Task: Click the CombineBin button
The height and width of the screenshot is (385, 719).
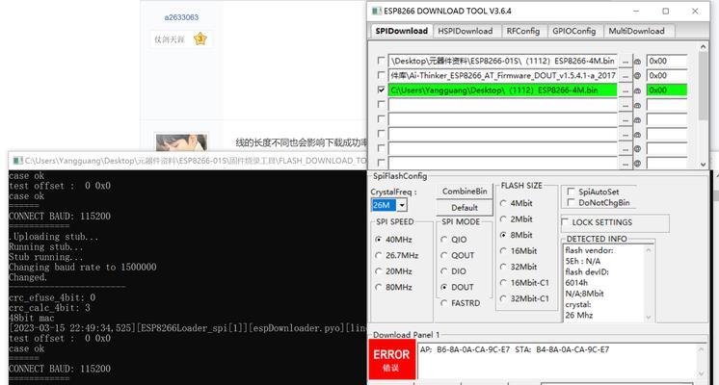Action: (x=464, y=192)
